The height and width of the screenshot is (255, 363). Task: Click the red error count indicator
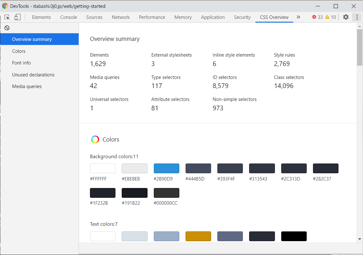click(x=317, y=17)
